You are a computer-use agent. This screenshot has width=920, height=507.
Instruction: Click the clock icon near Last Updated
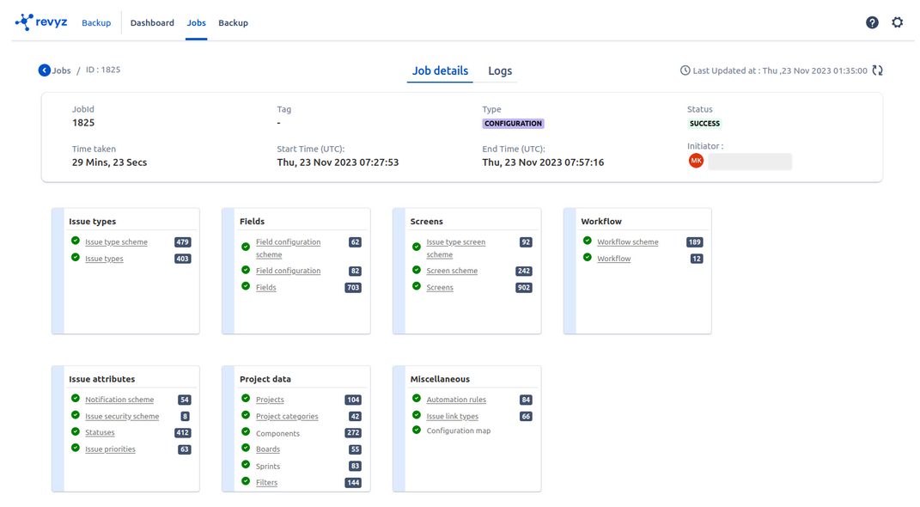[685, 70]
